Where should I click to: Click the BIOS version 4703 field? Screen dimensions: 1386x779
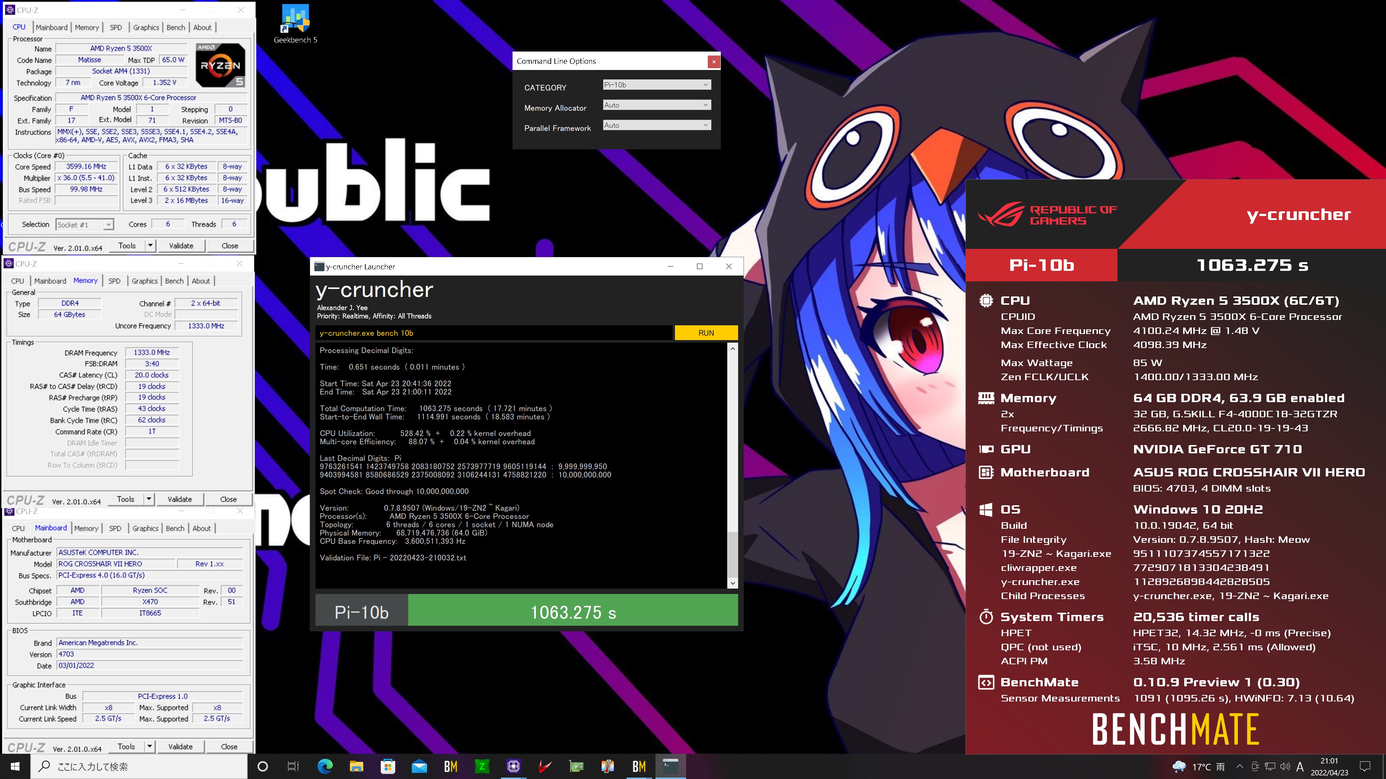[x=150, y=654]
